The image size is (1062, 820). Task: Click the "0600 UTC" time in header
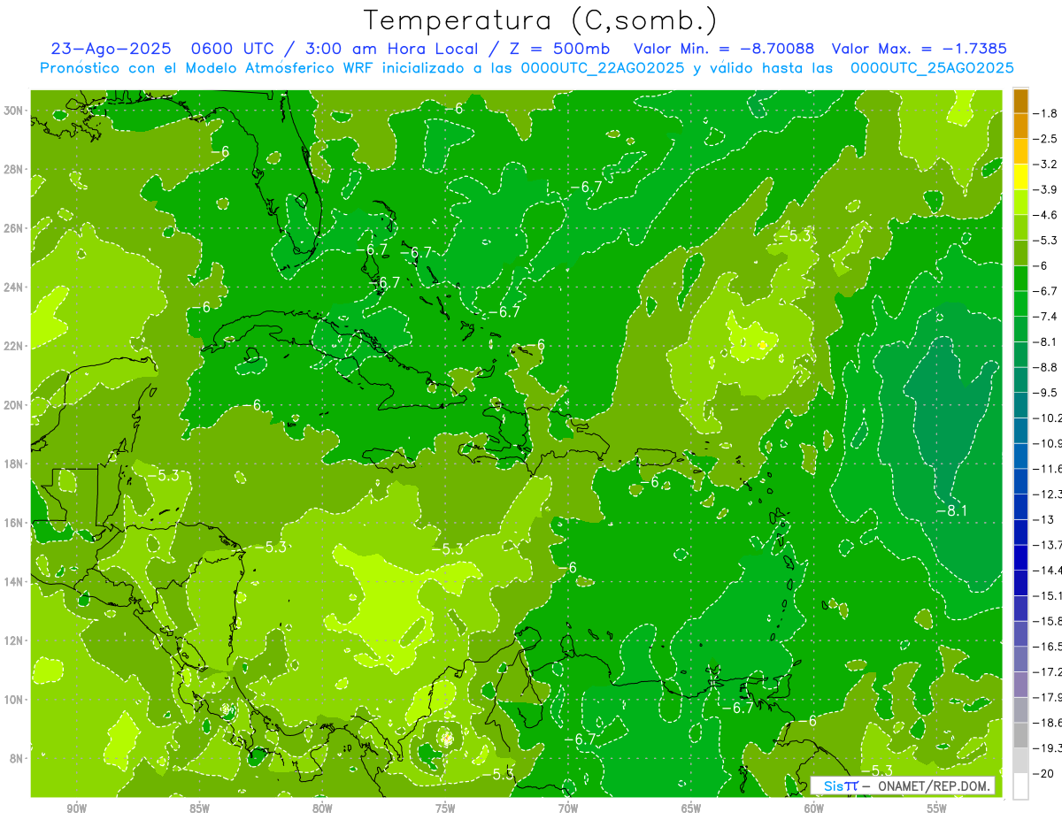(x=227, y=49)
